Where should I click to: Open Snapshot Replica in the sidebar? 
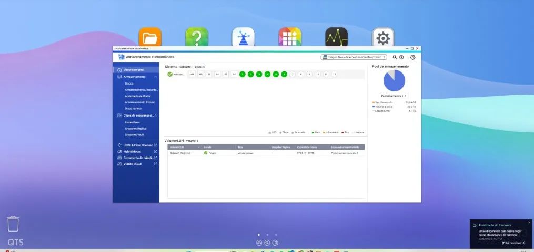coord(136,129)
